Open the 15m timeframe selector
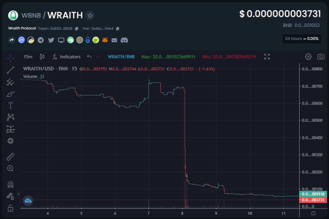Image resolution: width=329 pixels, height=219 pixels. [28, 57]
